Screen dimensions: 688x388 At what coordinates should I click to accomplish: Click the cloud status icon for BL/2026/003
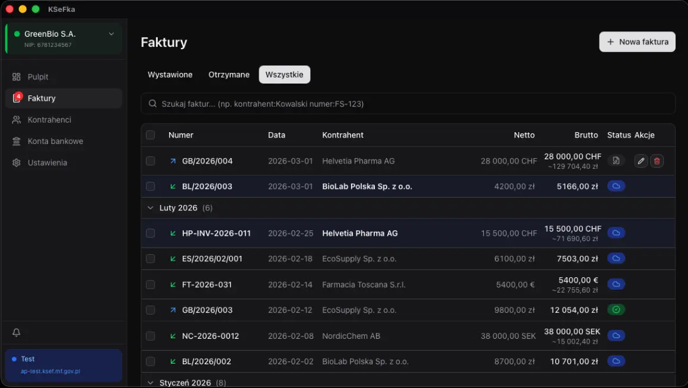[616, 186]
